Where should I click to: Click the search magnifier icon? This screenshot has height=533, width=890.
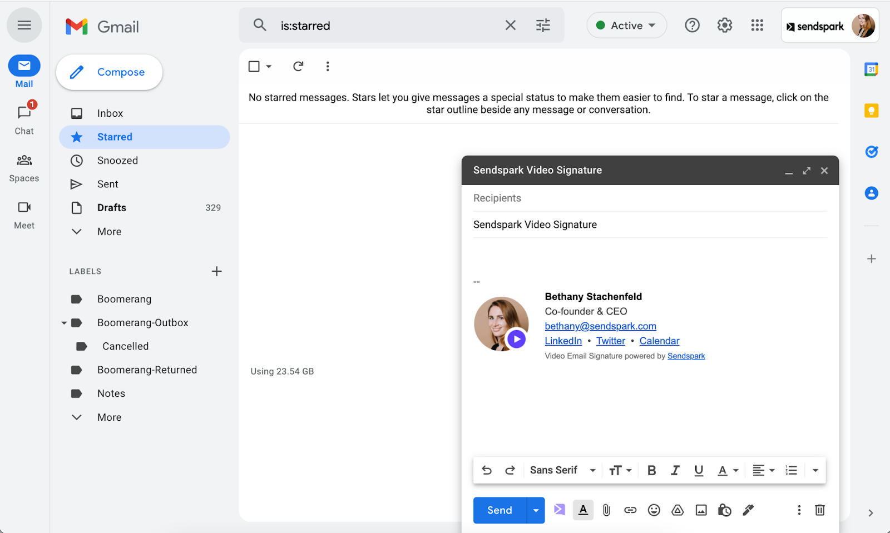[x=260, y=25]
